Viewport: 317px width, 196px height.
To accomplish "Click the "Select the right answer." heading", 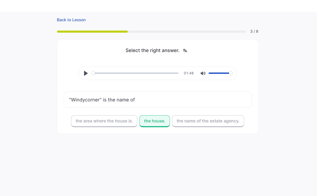I will (x=152, y=50).
